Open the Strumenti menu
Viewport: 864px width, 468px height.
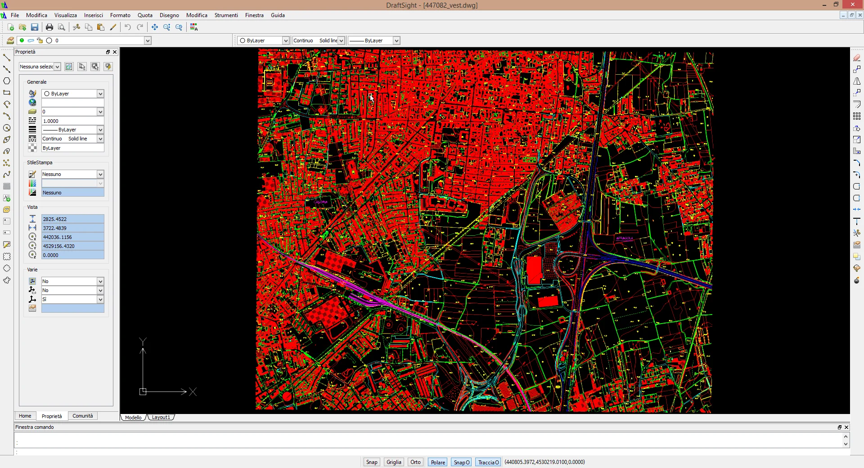tap(226, 15)
